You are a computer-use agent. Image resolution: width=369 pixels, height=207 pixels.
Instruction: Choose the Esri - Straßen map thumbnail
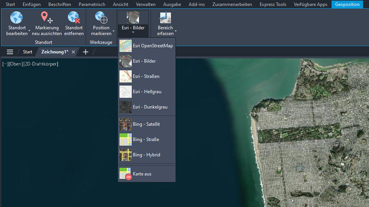[x=125, y=76]
